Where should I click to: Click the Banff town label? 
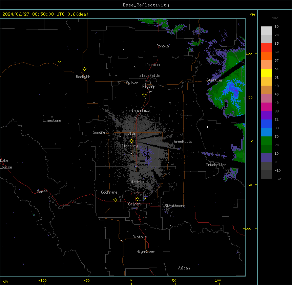point(42,192)
